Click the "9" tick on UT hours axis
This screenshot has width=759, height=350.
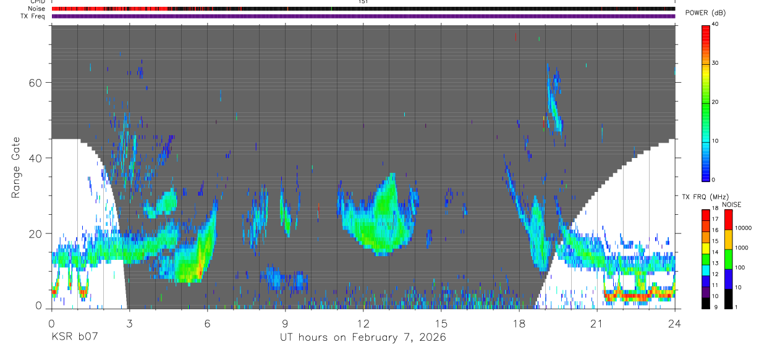286,323
